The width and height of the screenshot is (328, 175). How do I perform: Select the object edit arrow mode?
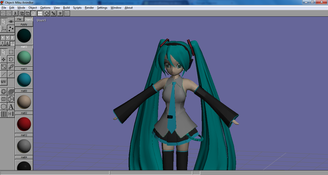(4, 21)
